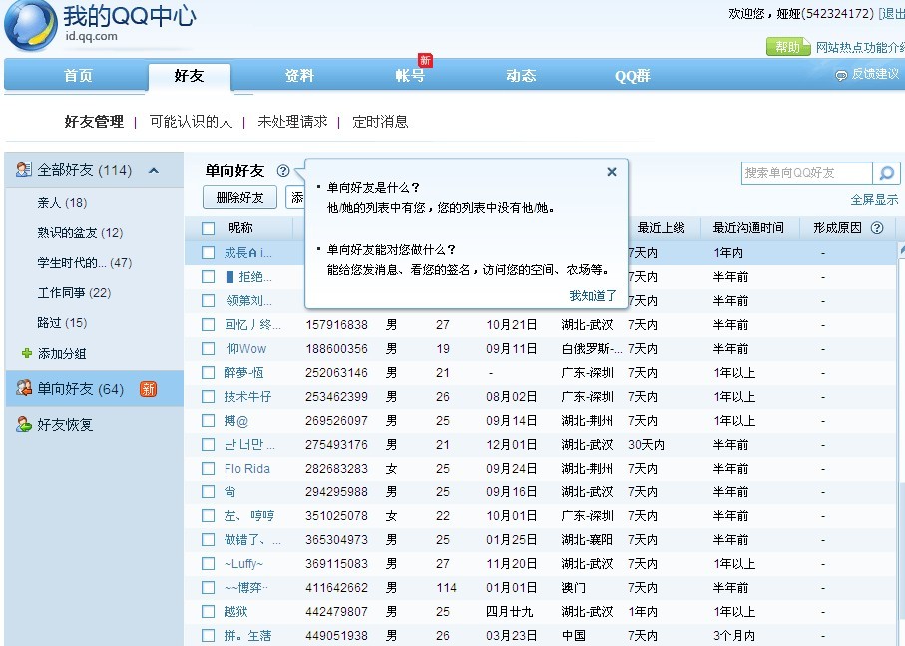The height and width of the screenshot is (646, 905).
Task: Open nickname 左、哼哼
Action: coord(249,516)
